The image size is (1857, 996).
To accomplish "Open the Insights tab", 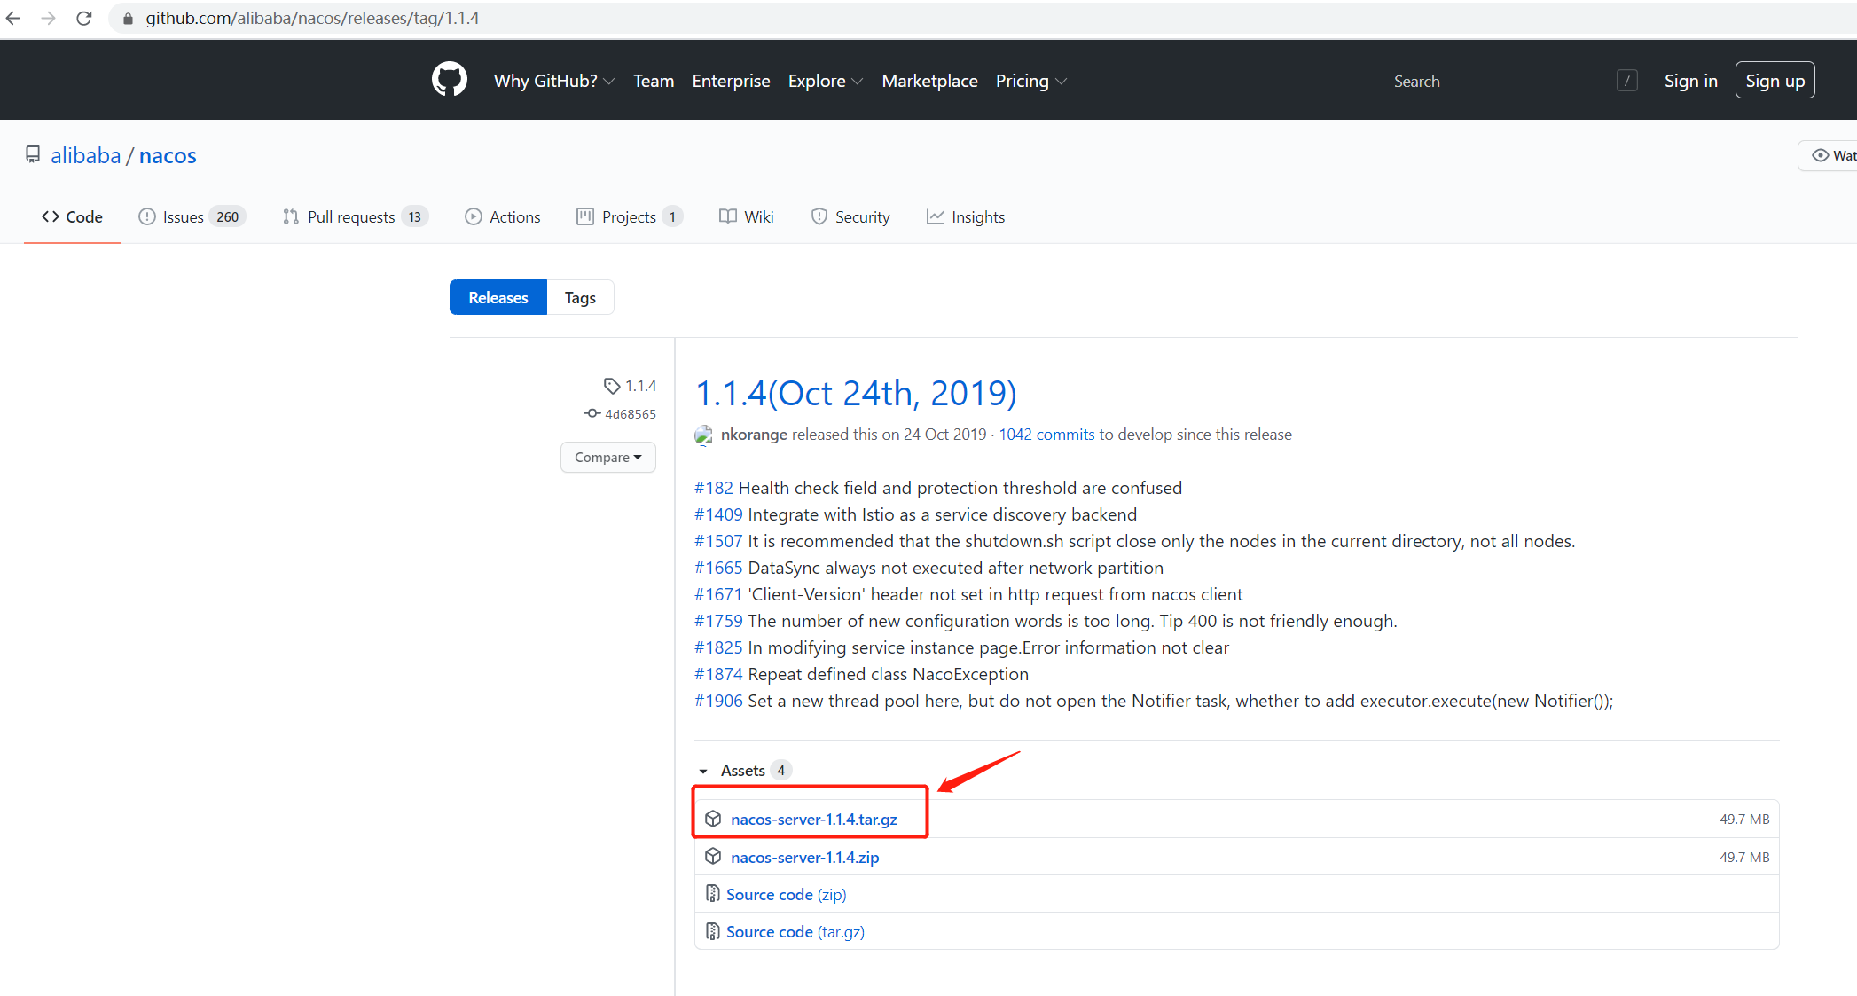I will 966,217.
